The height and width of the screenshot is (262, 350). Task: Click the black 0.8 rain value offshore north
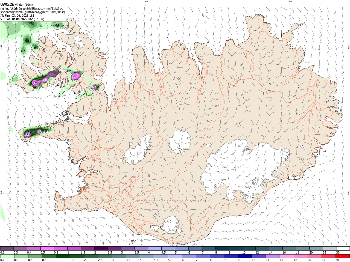click(x=57, y=25)
